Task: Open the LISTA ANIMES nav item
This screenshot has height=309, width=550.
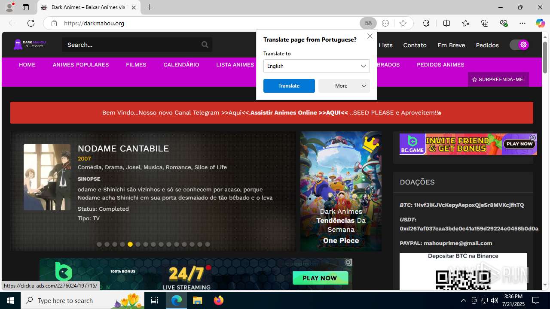Action: [x=235, y=65]
